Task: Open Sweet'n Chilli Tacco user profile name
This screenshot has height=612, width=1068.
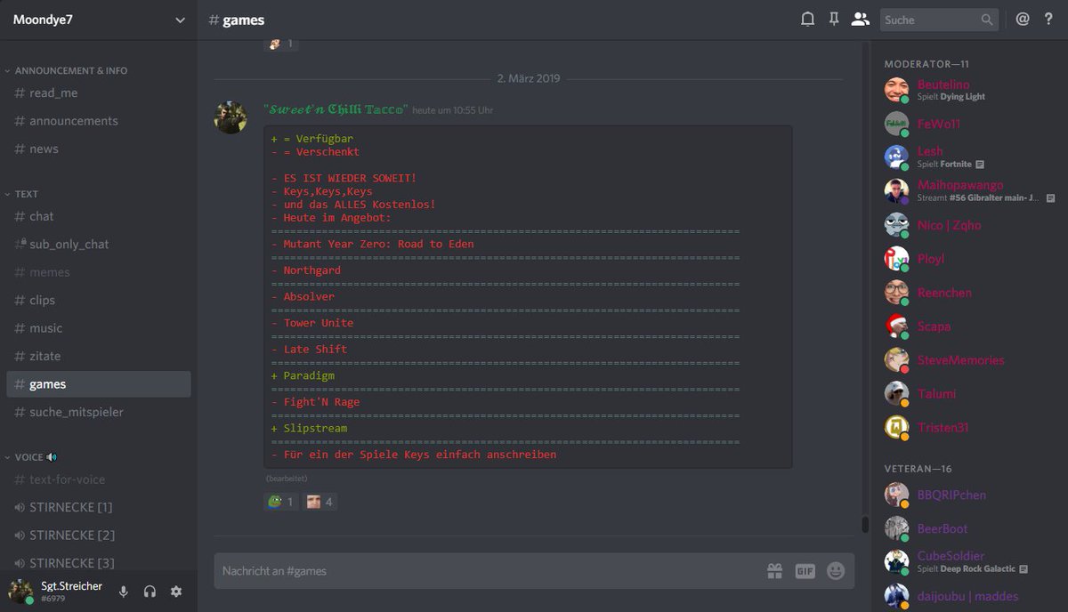Action: (x=336, y=109)
